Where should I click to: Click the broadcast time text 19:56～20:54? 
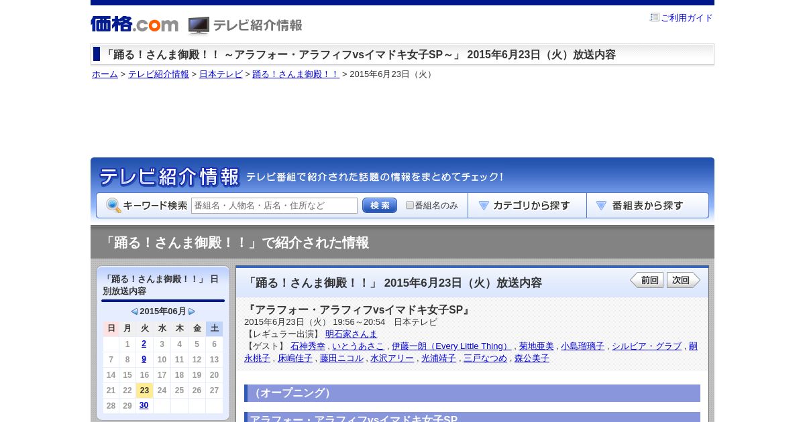pyautogui.click(x=359, y=322)
